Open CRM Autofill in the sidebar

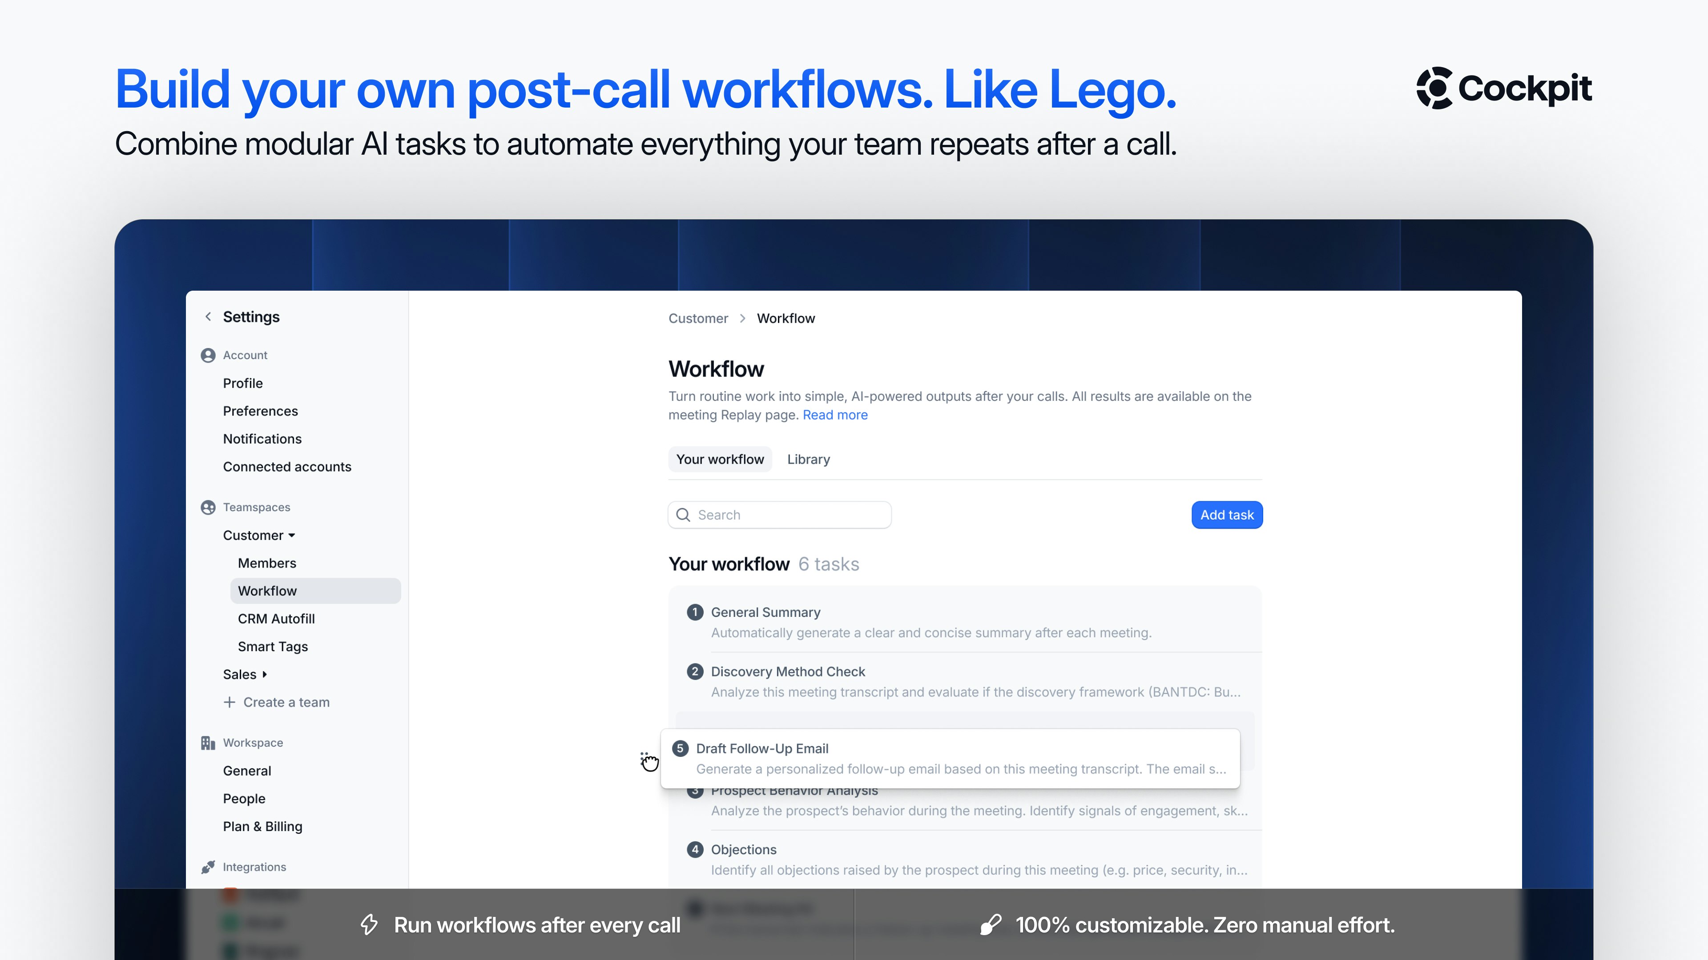tap(276, 619)
